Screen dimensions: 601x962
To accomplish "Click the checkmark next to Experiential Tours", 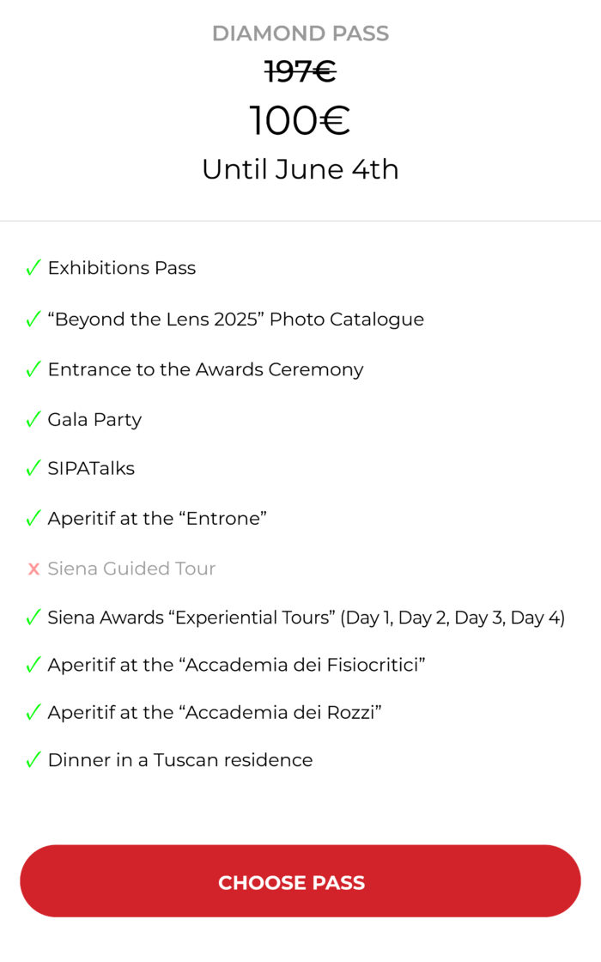I will point(33,618).
